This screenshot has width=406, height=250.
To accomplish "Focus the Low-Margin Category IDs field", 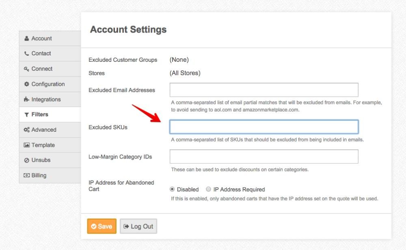I will [x=263, y=157].
